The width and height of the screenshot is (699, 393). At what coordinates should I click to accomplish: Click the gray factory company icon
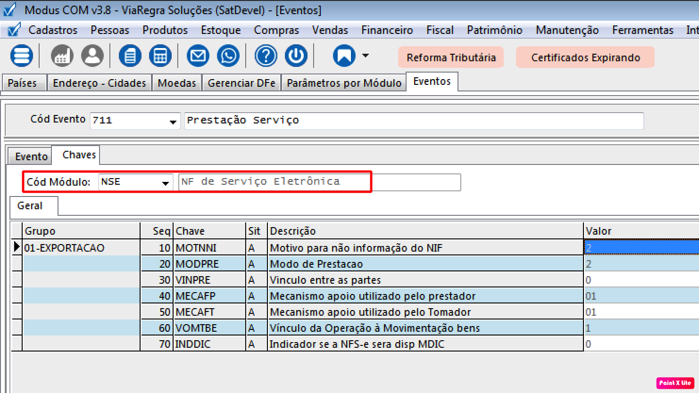tap(62, 56)
